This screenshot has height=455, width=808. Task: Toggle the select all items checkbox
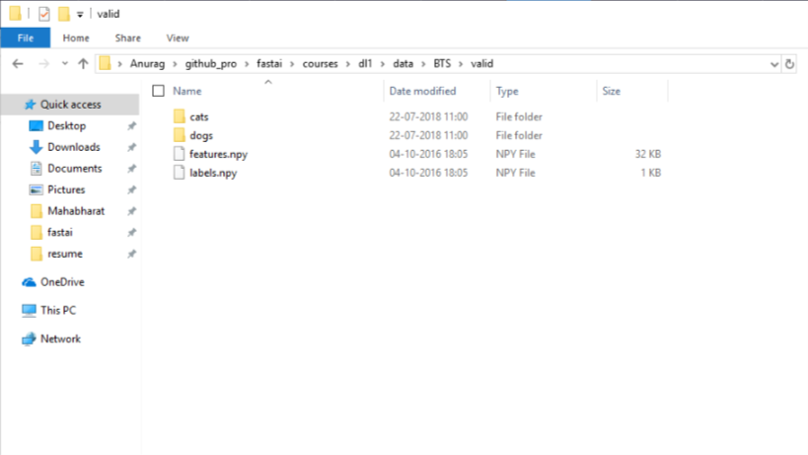click(158, 91)
